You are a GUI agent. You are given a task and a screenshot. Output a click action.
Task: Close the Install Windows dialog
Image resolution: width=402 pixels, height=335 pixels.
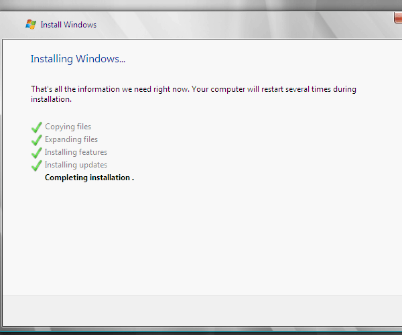398,17
